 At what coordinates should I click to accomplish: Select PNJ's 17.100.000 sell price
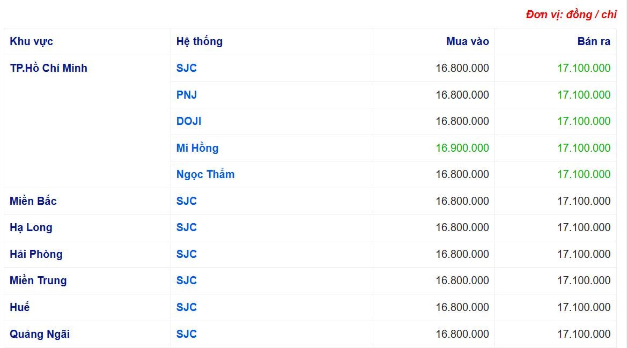[x=584, y=95]
